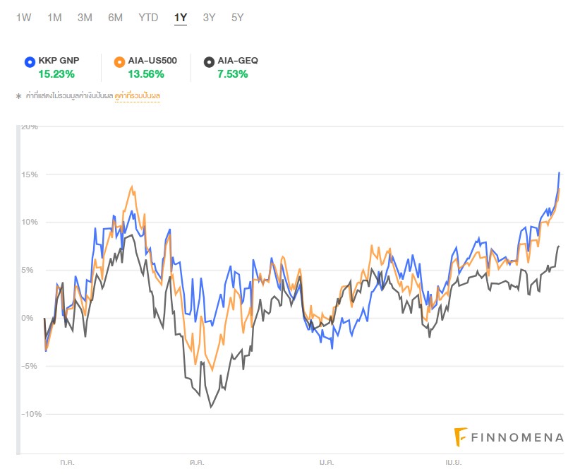580x474 pixels.
Task: Open the dividend-inclusive values link ดูค่าที่รวมปันผล
Action: click(x=137, y=95)
